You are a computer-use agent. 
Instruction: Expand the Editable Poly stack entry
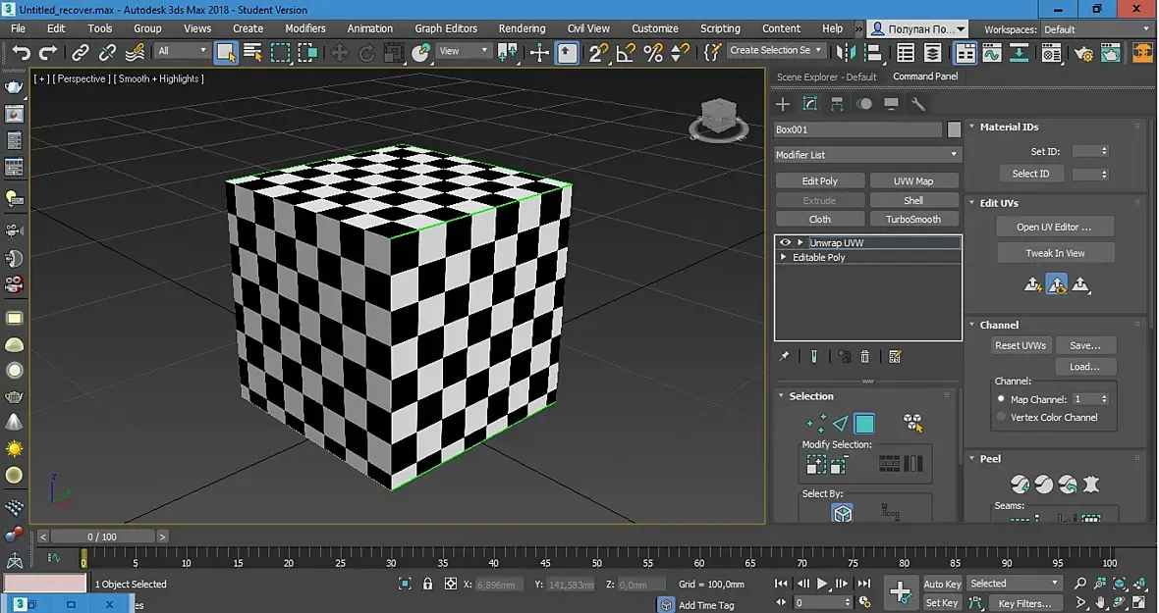[783, 257]
